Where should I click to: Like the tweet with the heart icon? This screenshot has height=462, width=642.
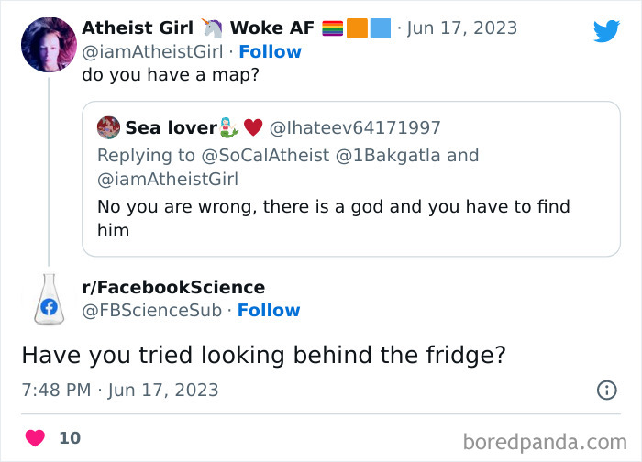[35, 438]
